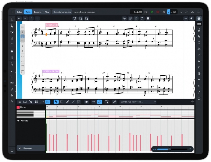This screenshot has width=211, height=162.
Task: Paste from the clipboard
Action: click(x=136, y=18)
